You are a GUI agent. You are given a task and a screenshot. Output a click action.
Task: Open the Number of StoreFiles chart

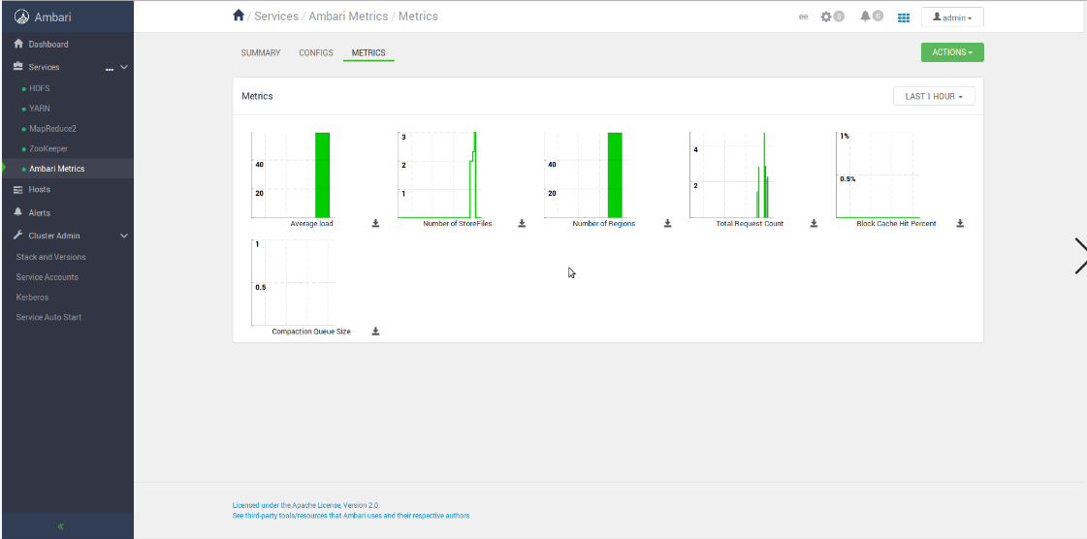[x=439, y=174]
